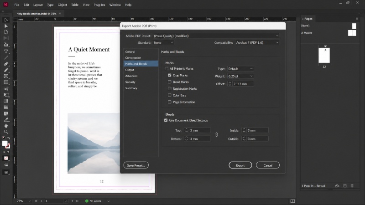Open the Adobe PDF Preset dropdown

216,36
